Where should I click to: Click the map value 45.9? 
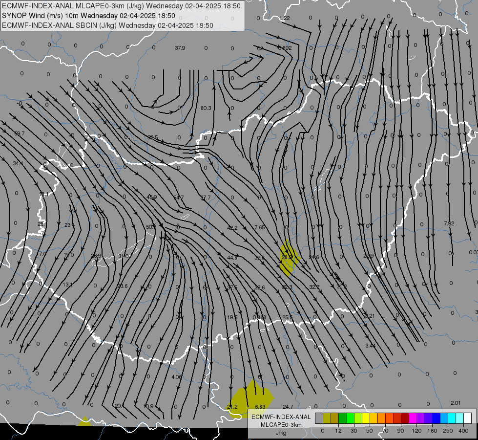click(x=151, y=197)
